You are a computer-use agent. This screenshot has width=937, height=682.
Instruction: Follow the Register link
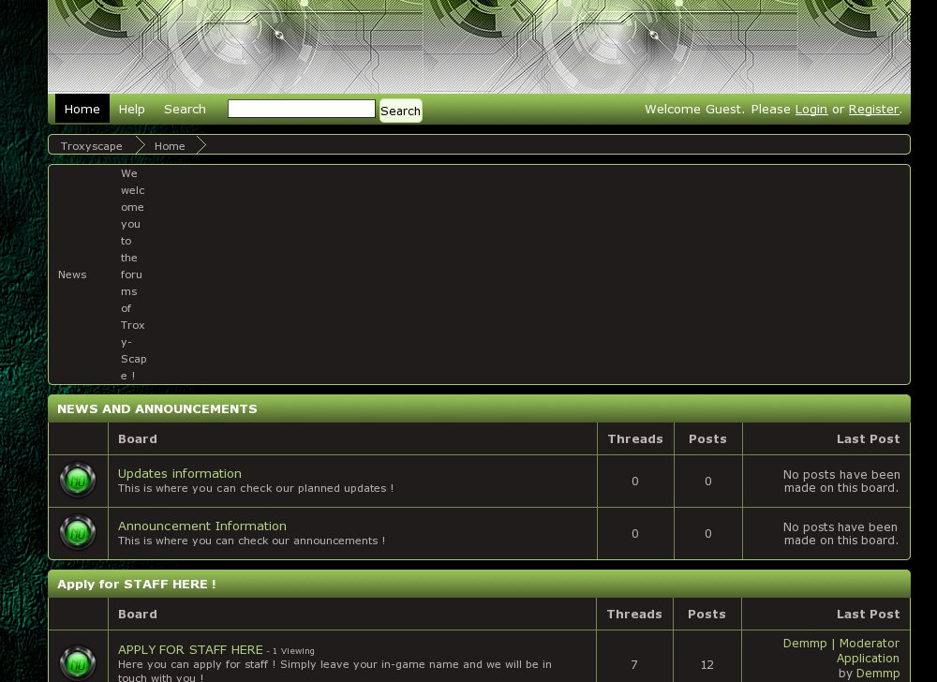click(x=873, y=110)
